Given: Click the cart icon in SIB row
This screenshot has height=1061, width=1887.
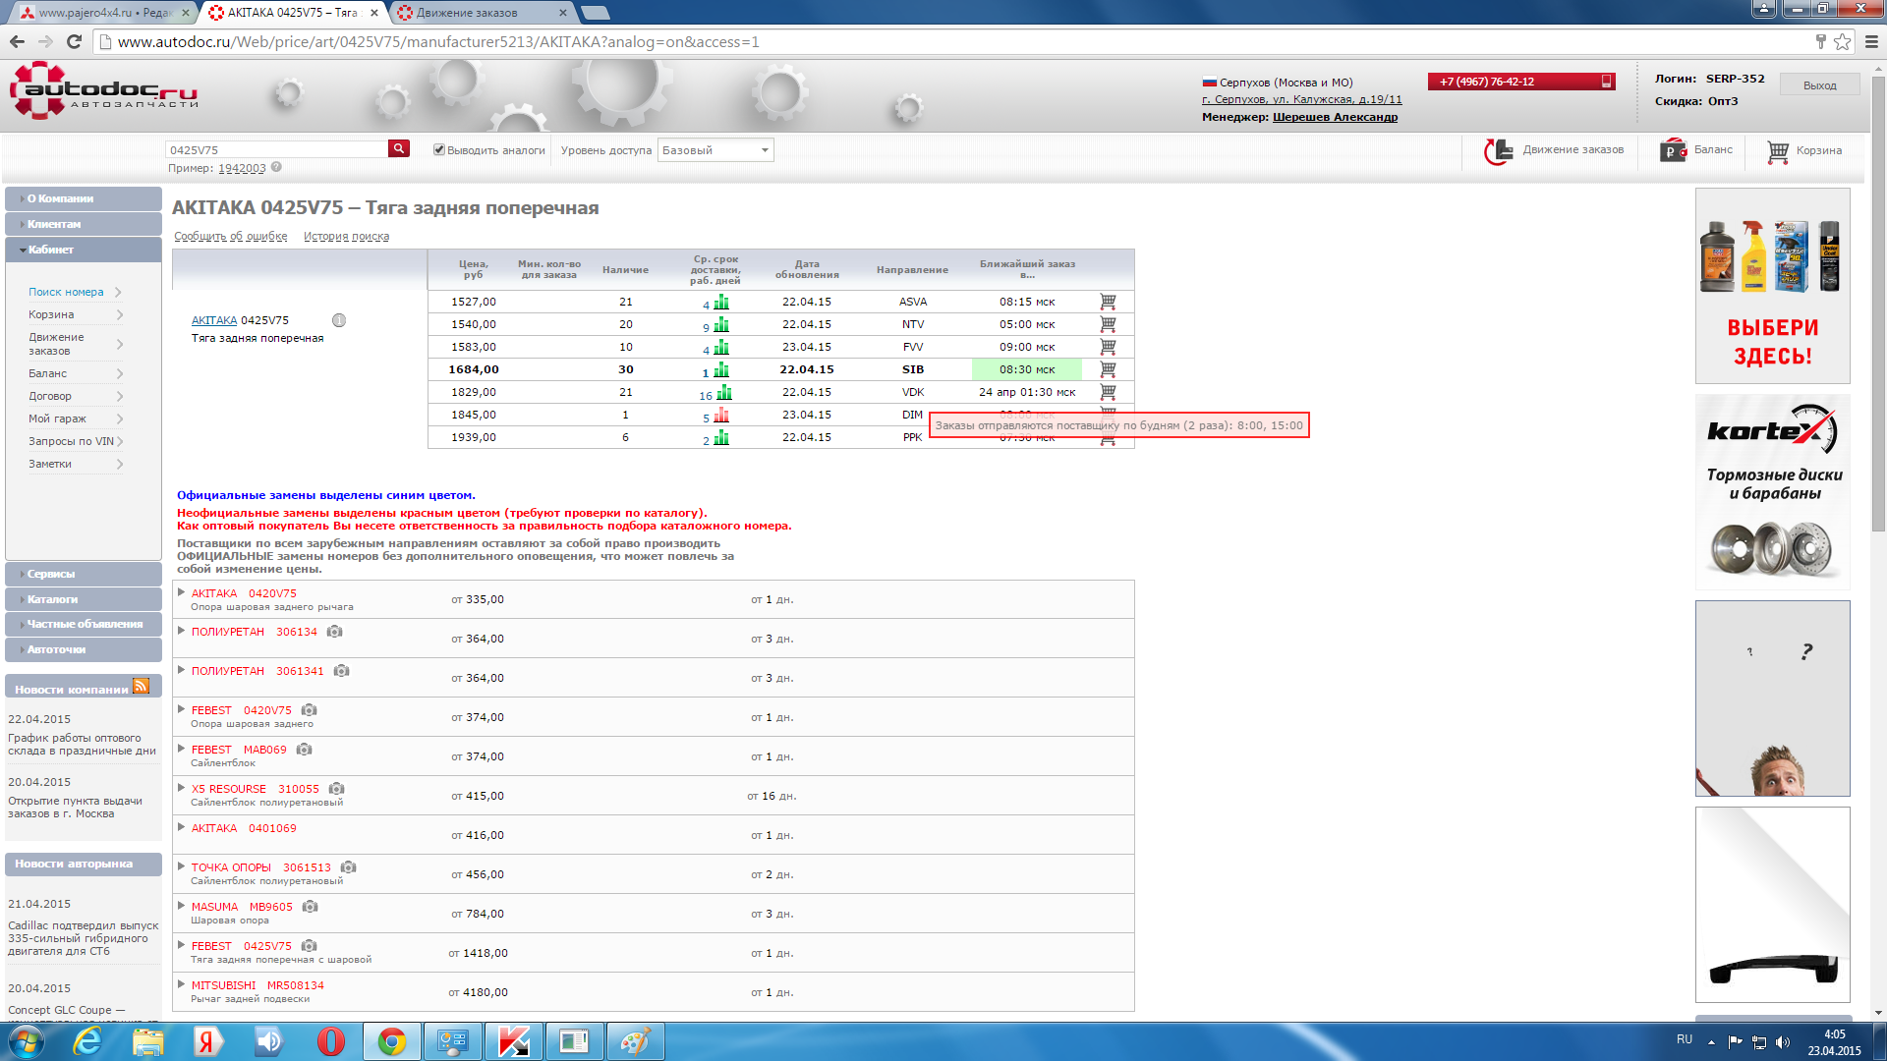Looking at the screenshot, I should (1108, 369).
